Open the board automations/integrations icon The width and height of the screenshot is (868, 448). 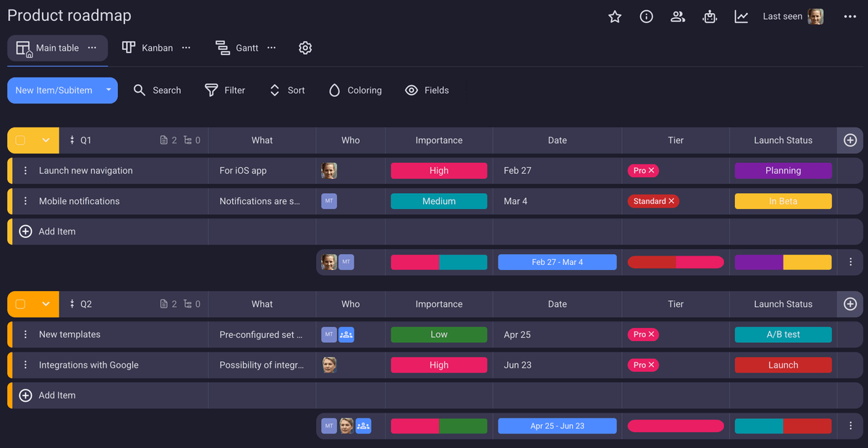pos(710,17)
